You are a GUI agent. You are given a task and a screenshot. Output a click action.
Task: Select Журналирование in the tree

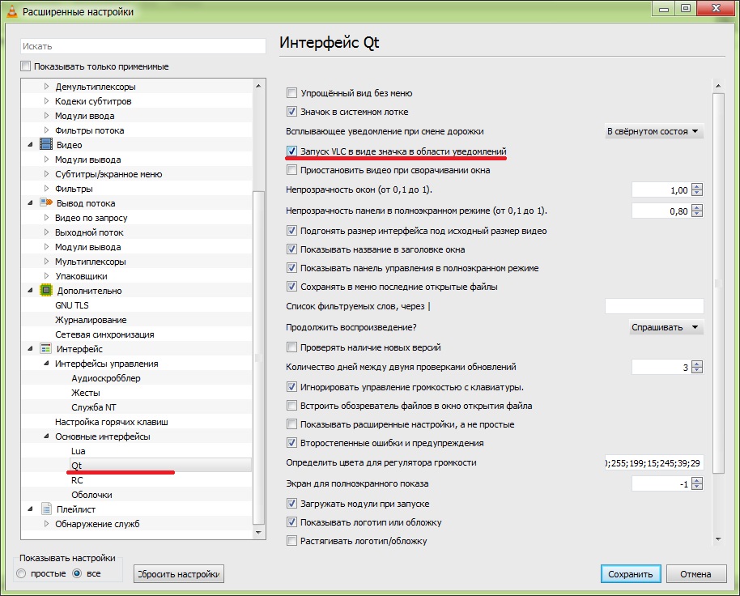click(x=91, y=320)
